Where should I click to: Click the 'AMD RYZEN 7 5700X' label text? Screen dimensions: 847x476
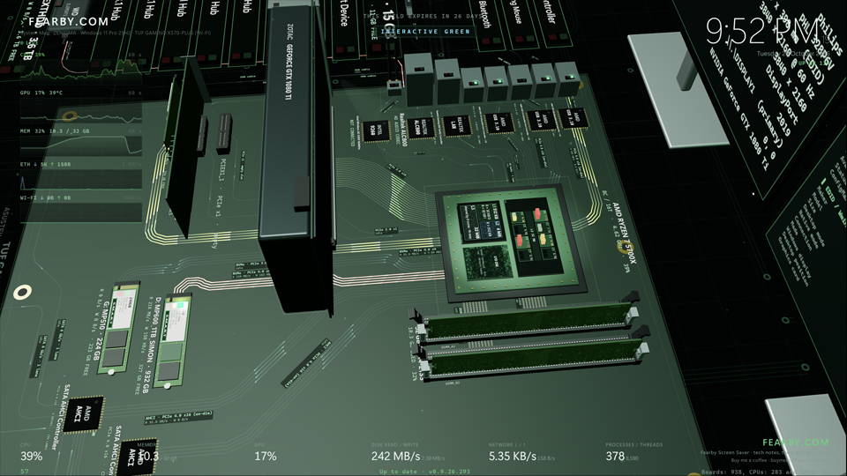tap(624, 233)
